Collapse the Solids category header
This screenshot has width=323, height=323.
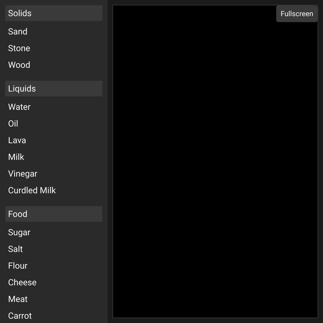54,13
